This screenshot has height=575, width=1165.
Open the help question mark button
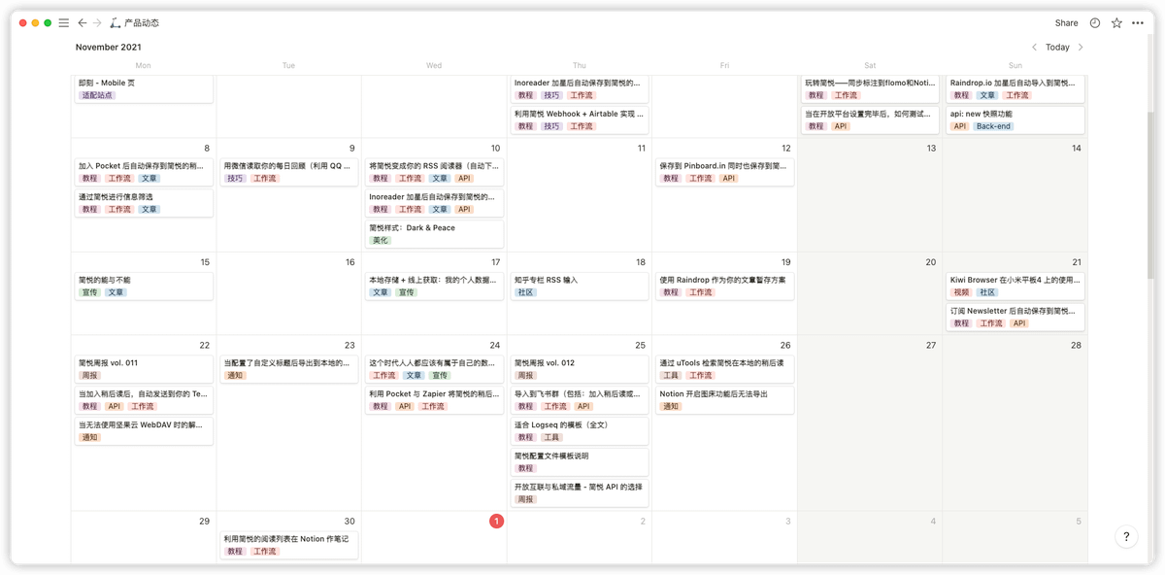[x=1125, y=536]
